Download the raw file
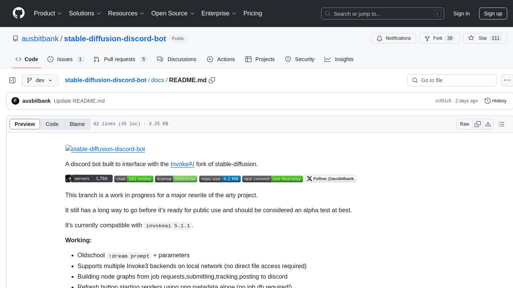Screen dimensions: 513x288 click(488, 124)
